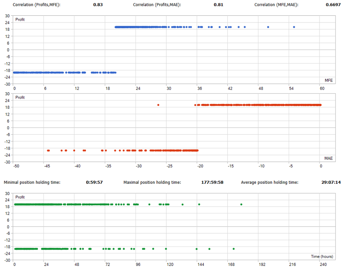The height and width of the screenshot is (270, 345).
Task: Click the Profit label in the MAE chart
Action: pos(20,97)
